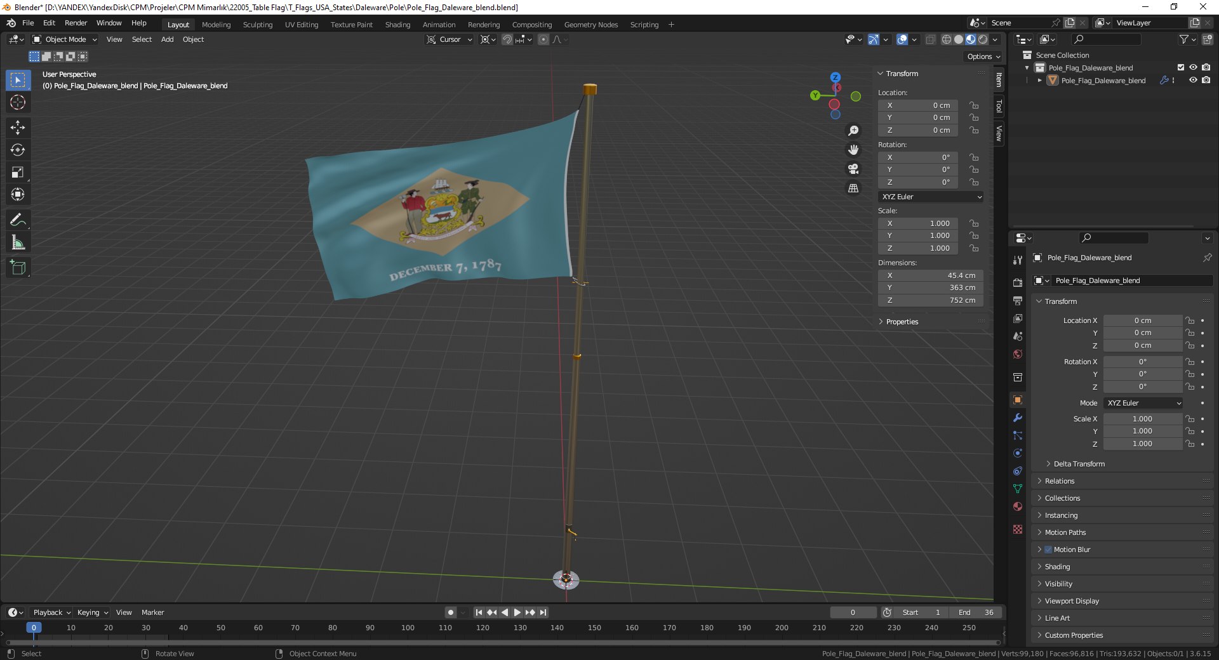Open the shading options dropdown arrow
The image size is (1219, 660).
coord(995,39)
